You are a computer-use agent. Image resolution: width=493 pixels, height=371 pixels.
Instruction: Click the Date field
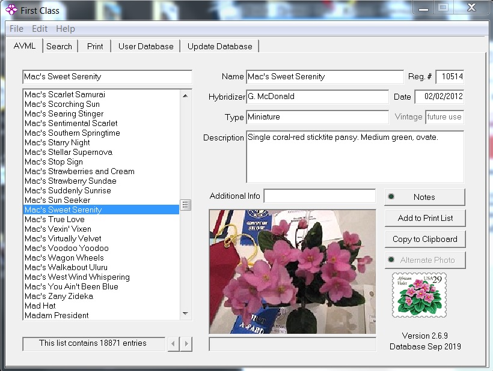point(439,97)
